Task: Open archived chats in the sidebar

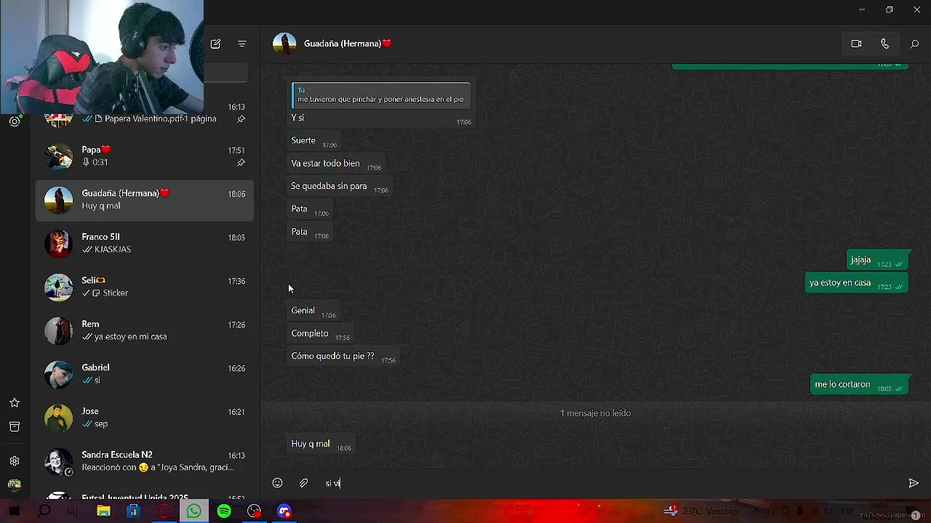Action: click(x=14, y=426)
